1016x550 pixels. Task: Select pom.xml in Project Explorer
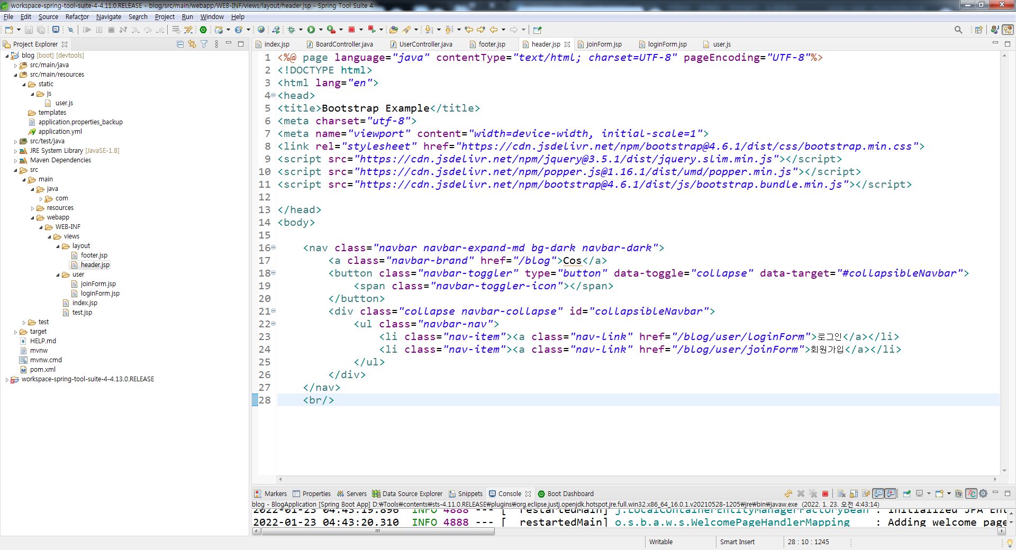pyautogui.click(x=42, y=370)
